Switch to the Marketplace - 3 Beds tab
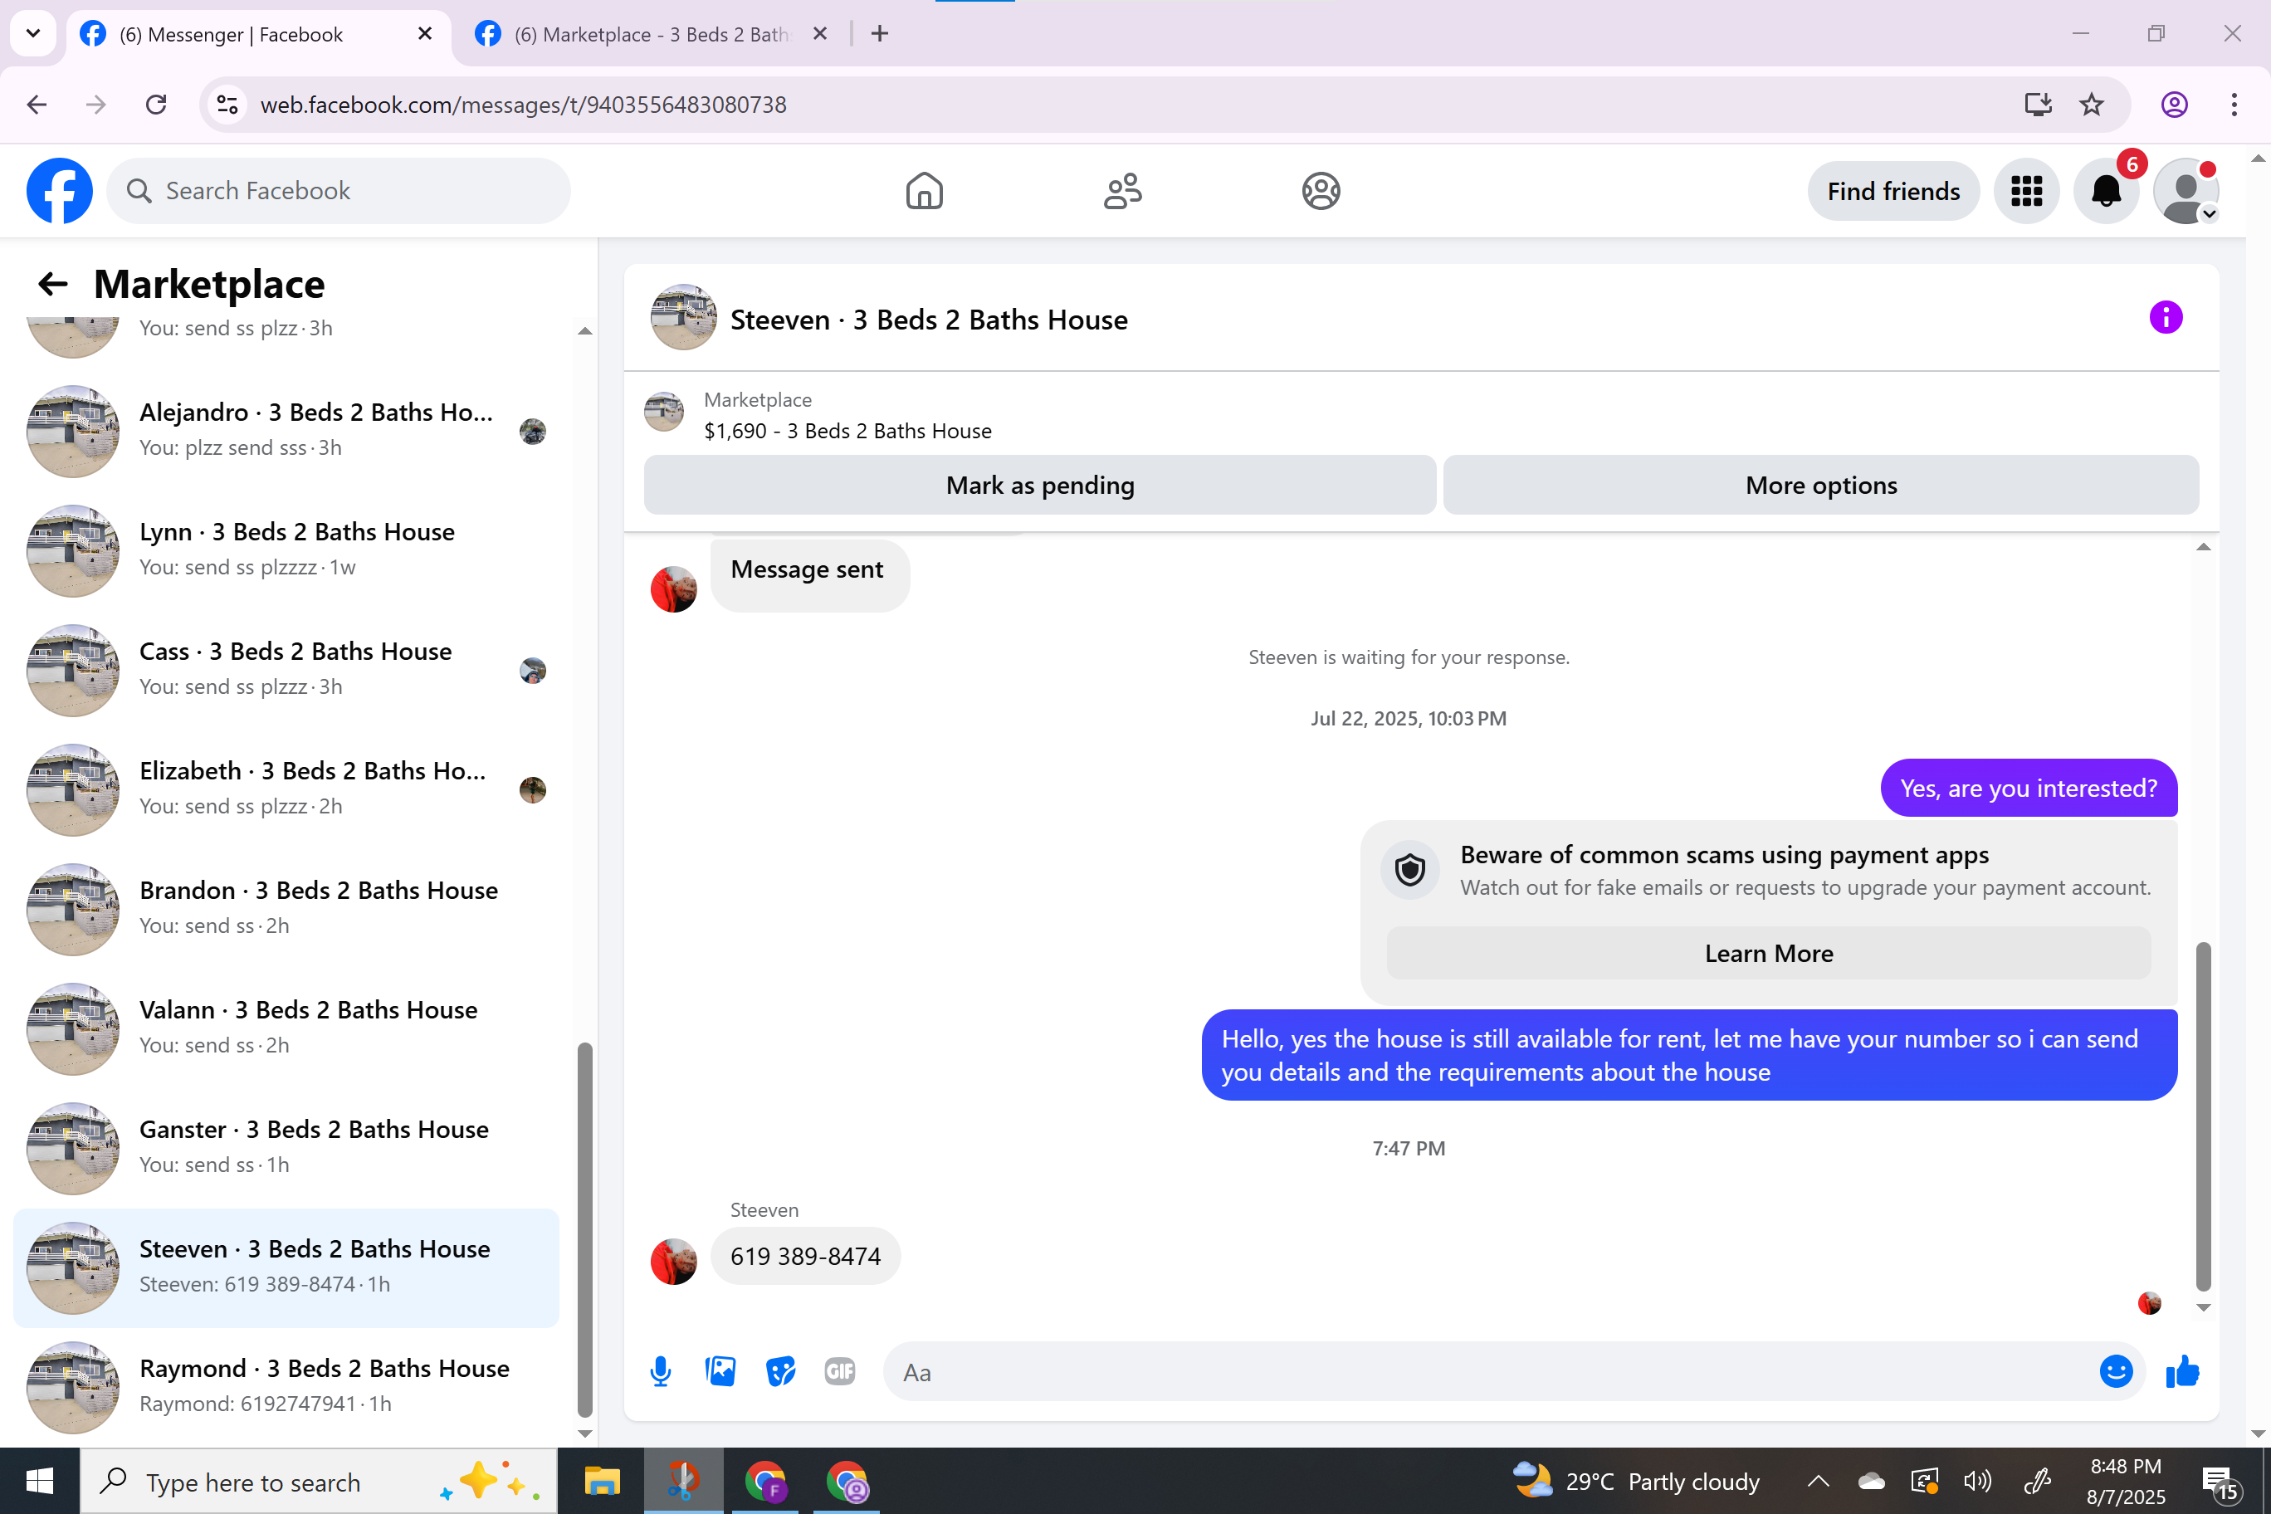Screen dimensions: 2271x1514 point(652,35)
